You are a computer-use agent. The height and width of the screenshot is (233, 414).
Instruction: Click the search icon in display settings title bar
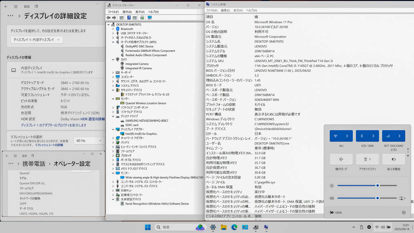pos(36,6)
